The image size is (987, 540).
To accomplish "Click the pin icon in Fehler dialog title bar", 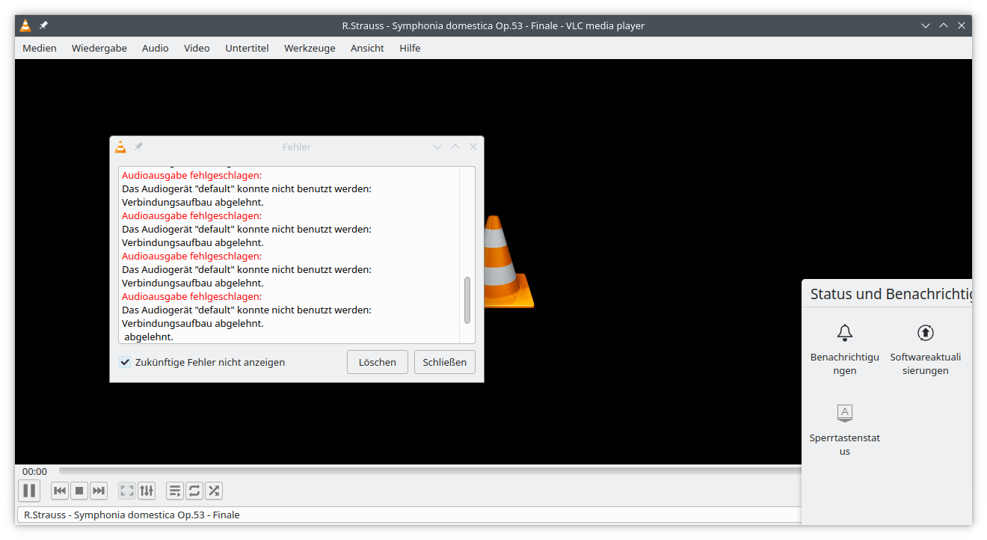I will coord(138,147).
